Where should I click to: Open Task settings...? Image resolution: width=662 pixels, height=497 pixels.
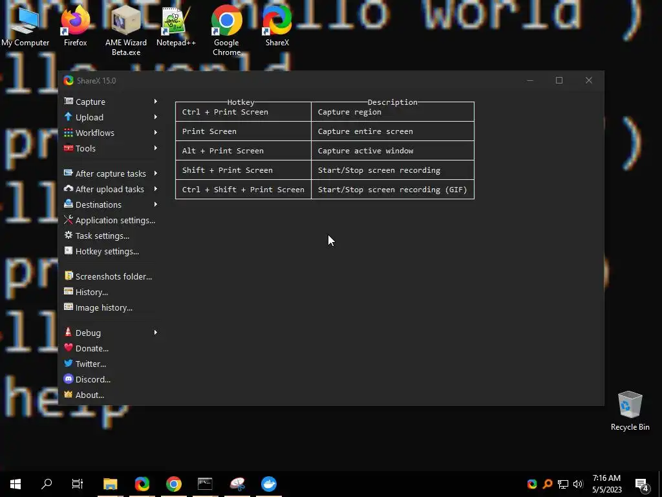111,236
